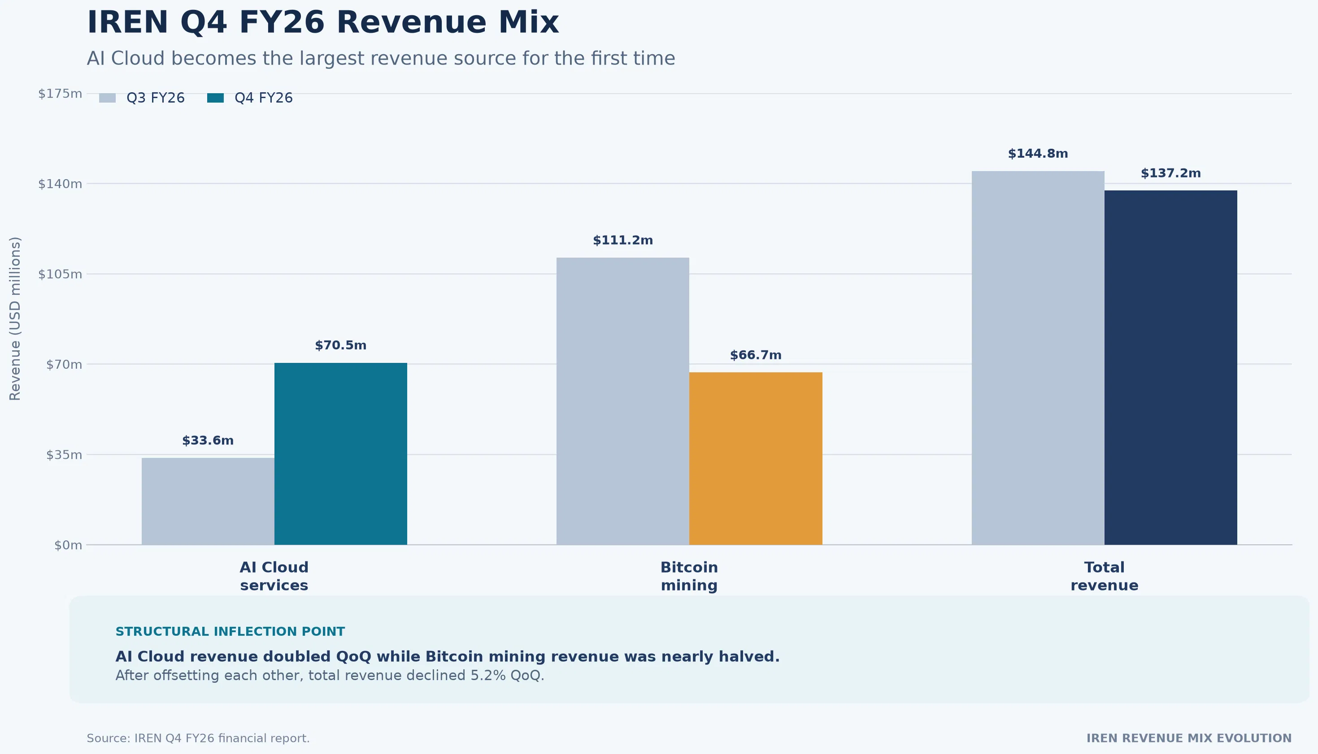Select the "Q4 FY26" legend label
1318x754 pixels.
(x=264, y=98)
